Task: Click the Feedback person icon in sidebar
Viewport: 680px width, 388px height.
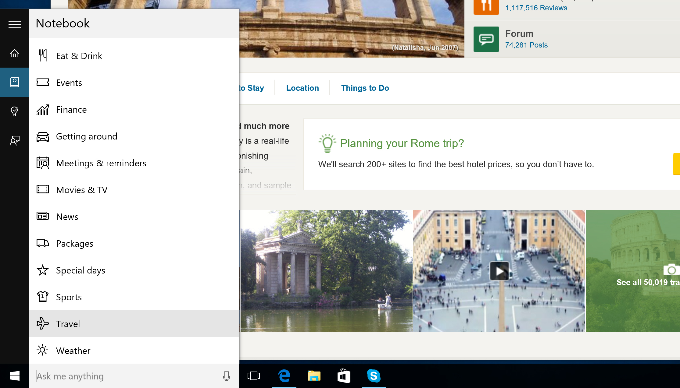Action: [x=14, y=140]
